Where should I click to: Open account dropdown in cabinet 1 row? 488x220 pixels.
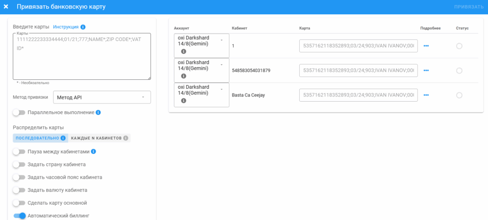pyautogui.click(x=202, y=46)
